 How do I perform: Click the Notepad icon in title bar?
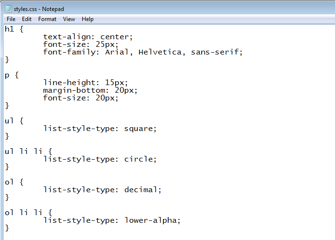[x=8, y=9]
